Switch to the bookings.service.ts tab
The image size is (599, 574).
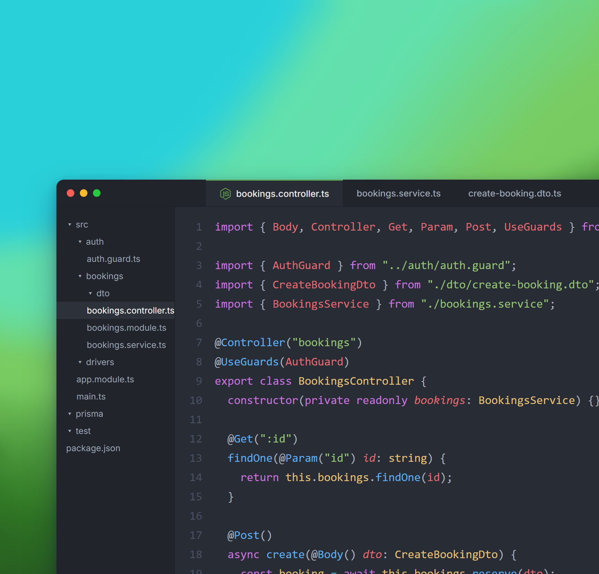[x=398, y=193]
